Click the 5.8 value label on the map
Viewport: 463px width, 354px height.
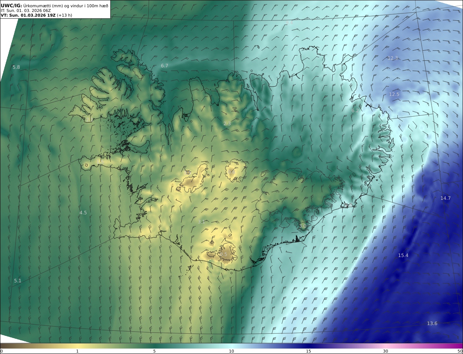coord(16,67)
